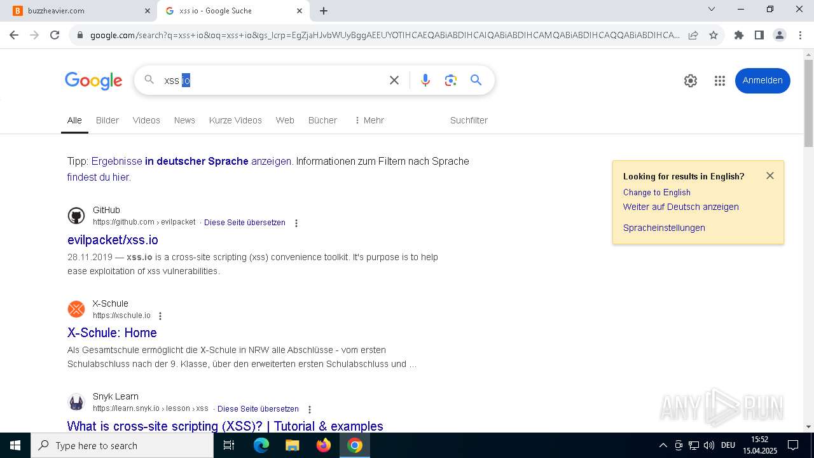The image size is (814, 458).
Task: Open Task View on taskbar
Action: pyautogui.click(x=229, y=445)
